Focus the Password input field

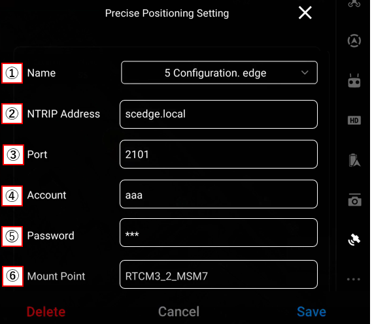[x=218, y=233]
